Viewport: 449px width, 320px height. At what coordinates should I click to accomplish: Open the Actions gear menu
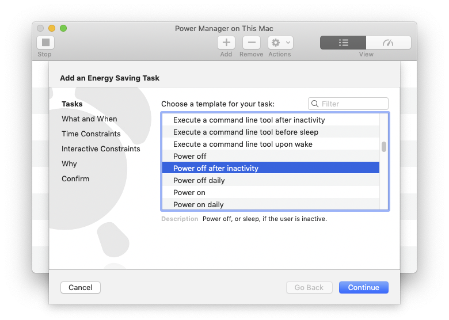(280, 43)
